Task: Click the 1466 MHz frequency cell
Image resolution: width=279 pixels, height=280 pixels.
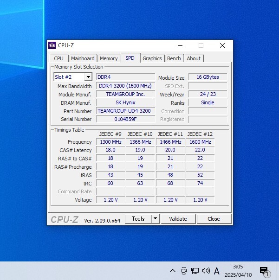Action: (170, 142)
